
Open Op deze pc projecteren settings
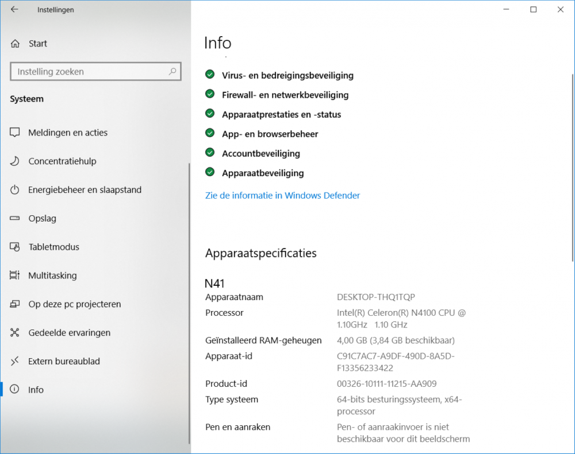click(x=75, y=304)
